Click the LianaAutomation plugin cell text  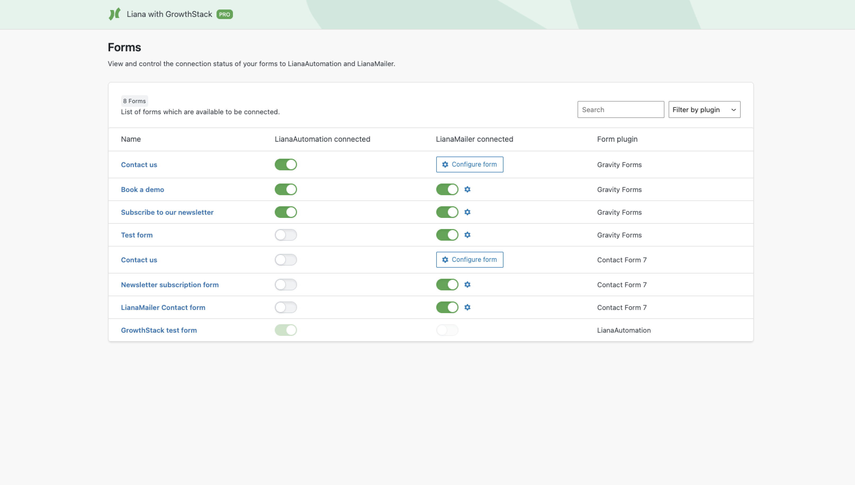[624, 330]
